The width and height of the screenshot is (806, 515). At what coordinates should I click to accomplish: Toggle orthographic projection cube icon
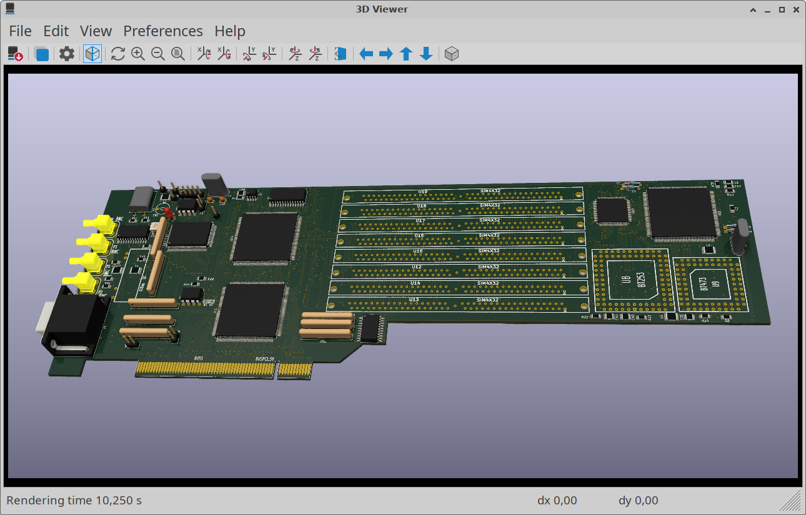tap(452, 54)
